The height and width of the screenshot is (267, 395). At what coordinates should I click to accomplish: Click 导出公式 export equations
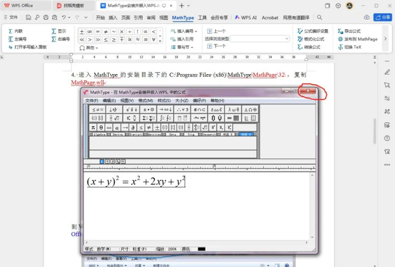click(x=349, y=31)
